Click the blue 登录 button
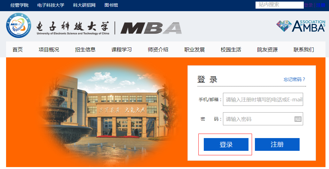Screen dimensions: 329x169 click(226, 144)
